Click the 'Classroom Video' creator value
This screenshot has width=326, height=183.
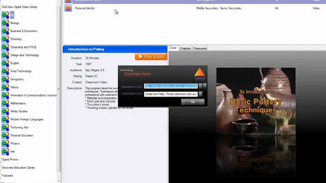click(96, 82)
